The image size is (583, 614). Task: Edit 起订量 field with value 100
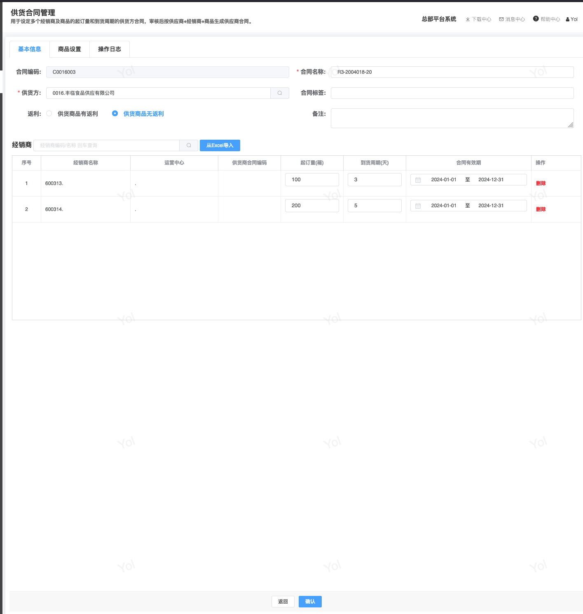pos(312,180)
